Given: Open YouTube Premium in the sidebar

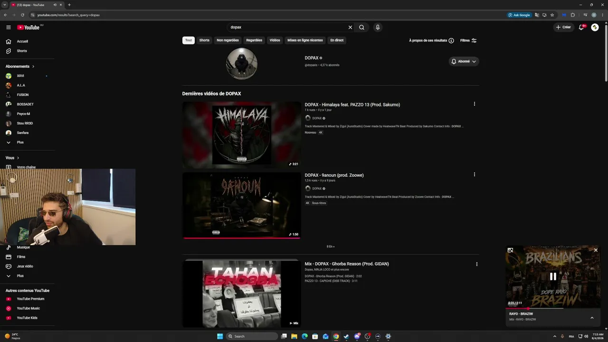Looking at the screenshot, I should tap(30, 299).
